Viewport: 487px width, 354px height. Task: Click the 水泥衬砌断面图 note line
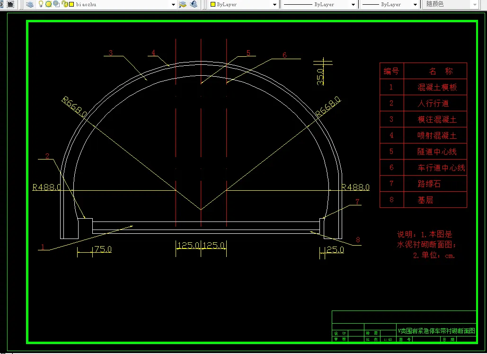coord(427,244)
